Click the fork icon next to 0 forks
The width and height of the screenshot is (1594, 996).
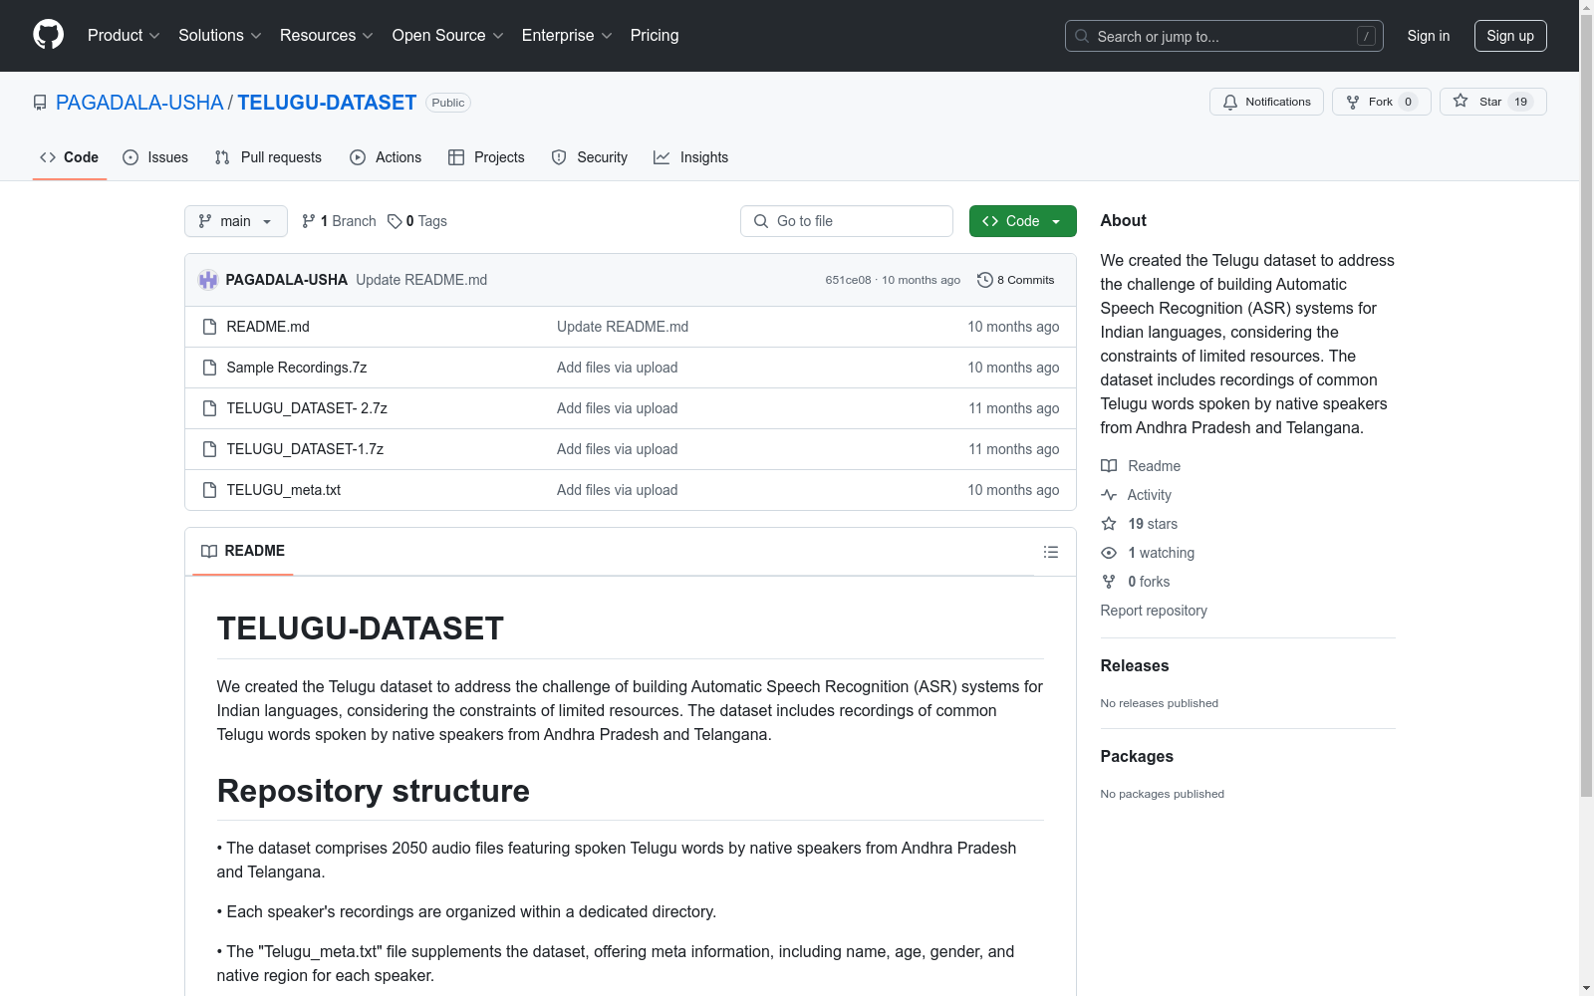point(1109,582)
